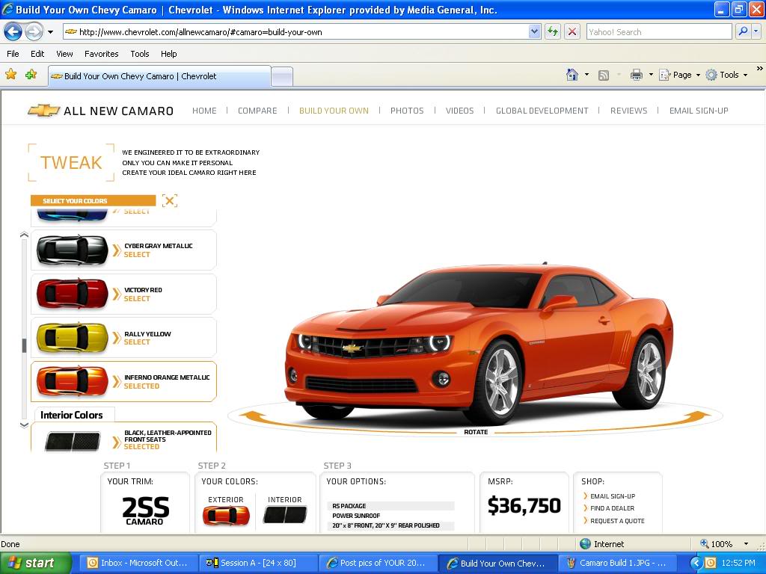Image resolution: width=766 pixels, height=574 pixels.
Task: Click the color list scroll up arrow
Action: 24,235
